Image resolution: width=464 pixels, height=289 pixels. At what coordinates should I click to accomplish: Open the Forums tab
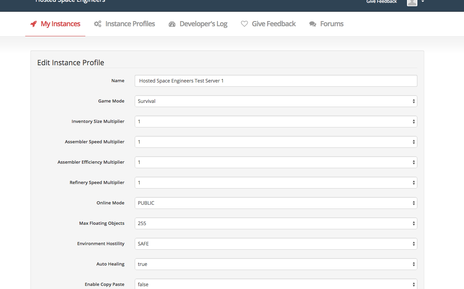pyautogui.click(x=326, y=24)
